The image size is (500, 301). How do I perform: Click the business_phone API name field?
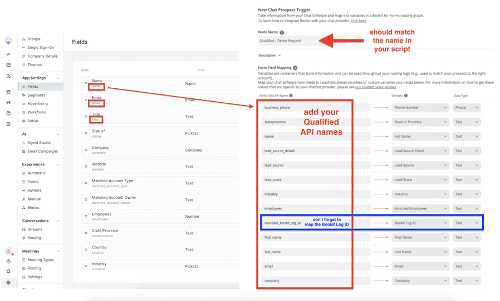click(316, 108)
